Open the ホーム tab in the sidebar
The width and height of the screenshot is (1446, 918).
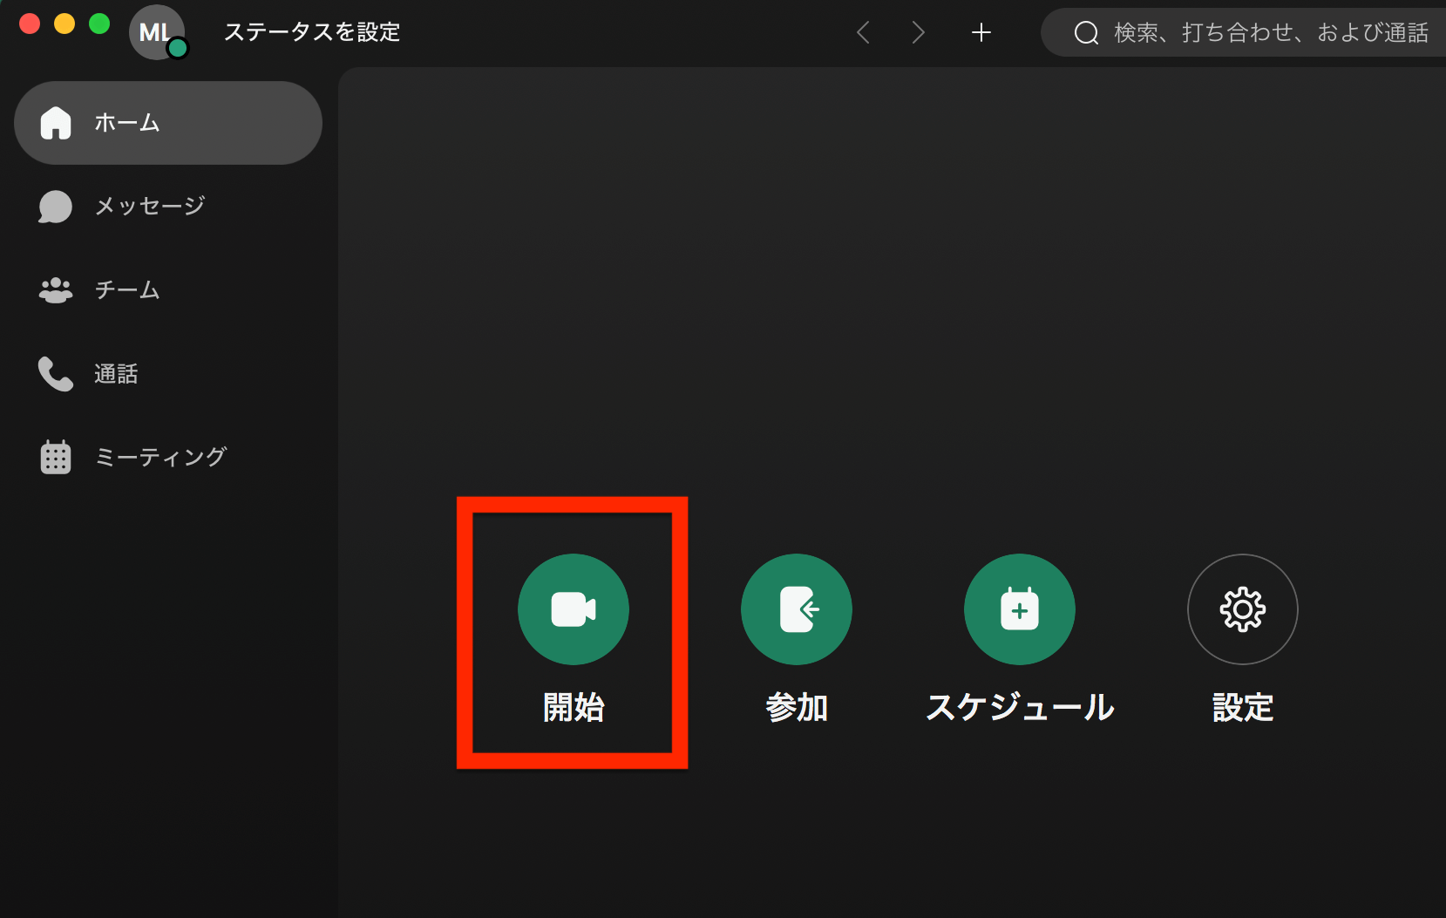pyautogui.click(x=126, y=122)
